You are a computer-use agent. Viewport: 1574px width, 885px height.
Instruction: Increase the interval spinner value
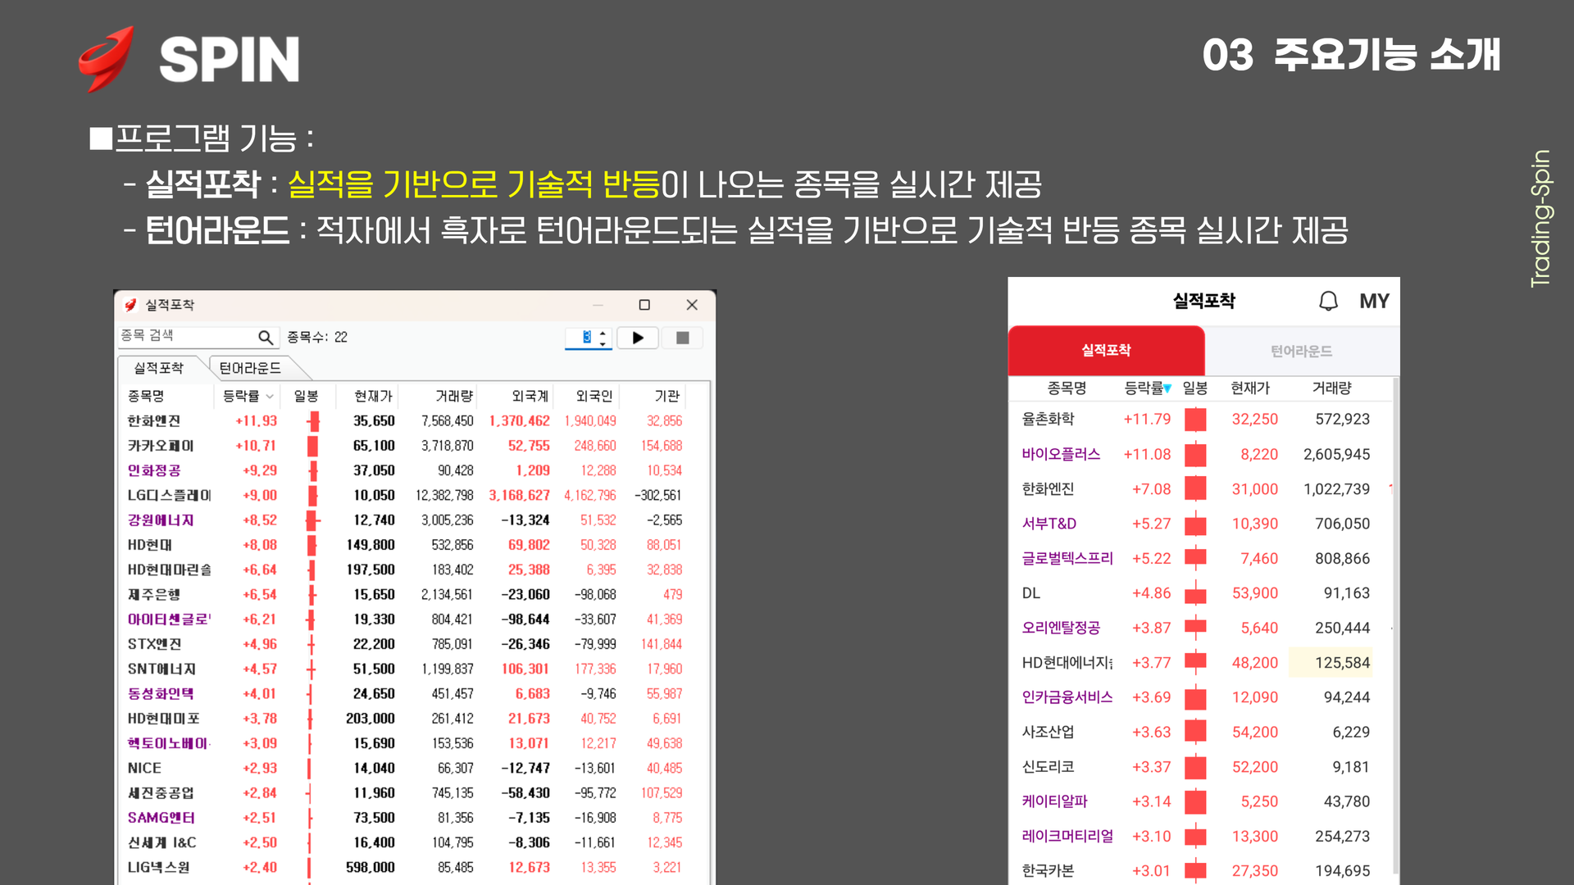(x=603, y=333)
